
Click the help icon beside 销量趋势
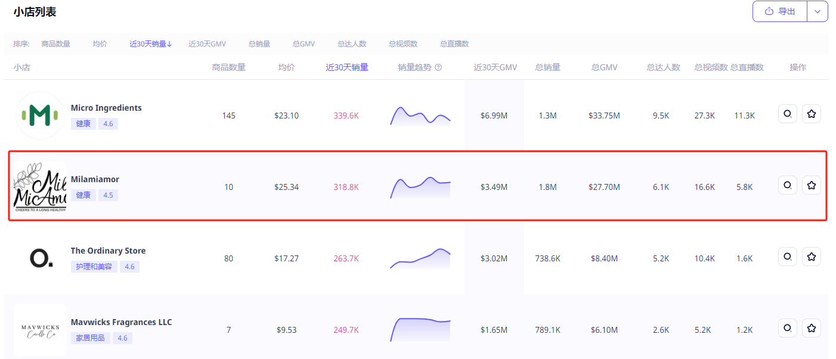point(438,68)
